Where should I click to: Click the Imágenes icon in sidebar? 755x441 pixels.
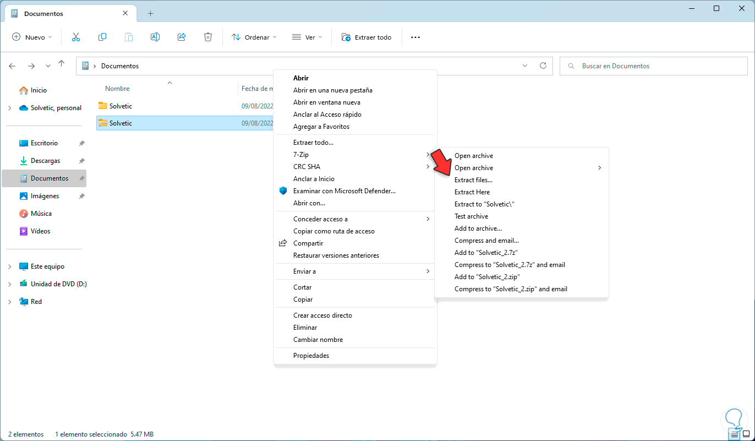coord(24,196)
